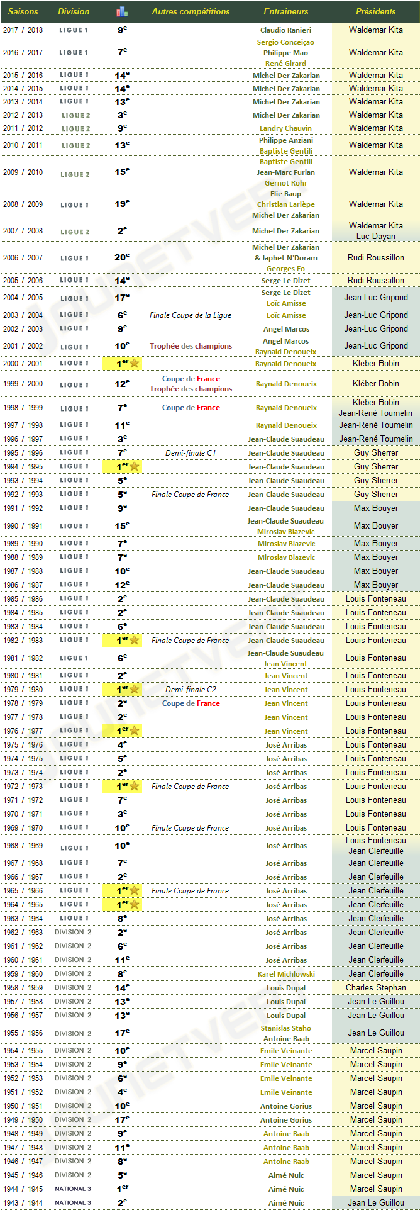Click the season cell 2012 / 2013
This screenshot has height=1210, width=420.
(x=23, y=115)
